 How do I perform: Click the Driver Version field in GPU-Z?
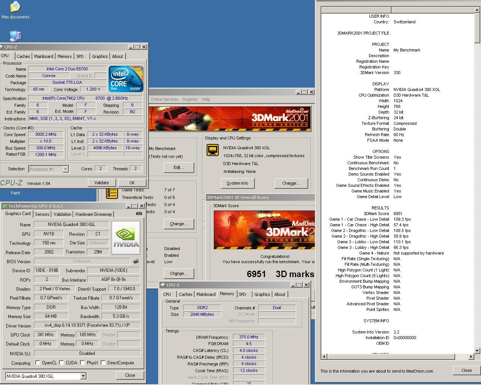pyautogui.click(x=87, y=325)
